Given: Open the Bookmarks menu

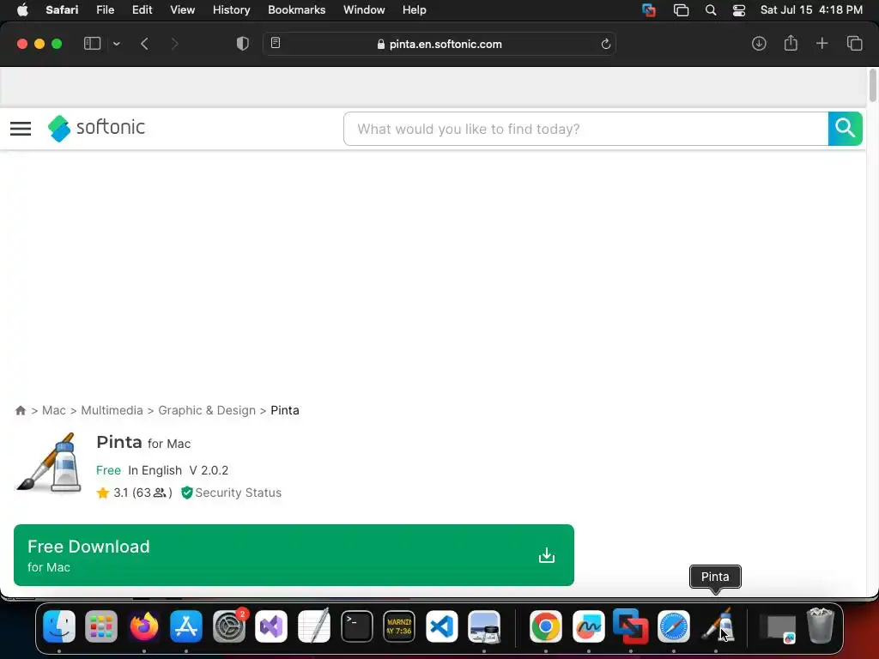Looking at the screenshot, I should pos(296,10).
